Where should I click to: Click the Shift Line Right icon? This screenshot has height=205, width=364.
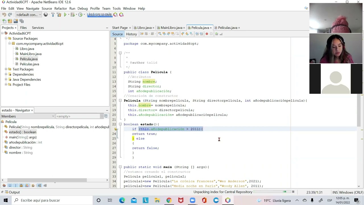(201, 34)
